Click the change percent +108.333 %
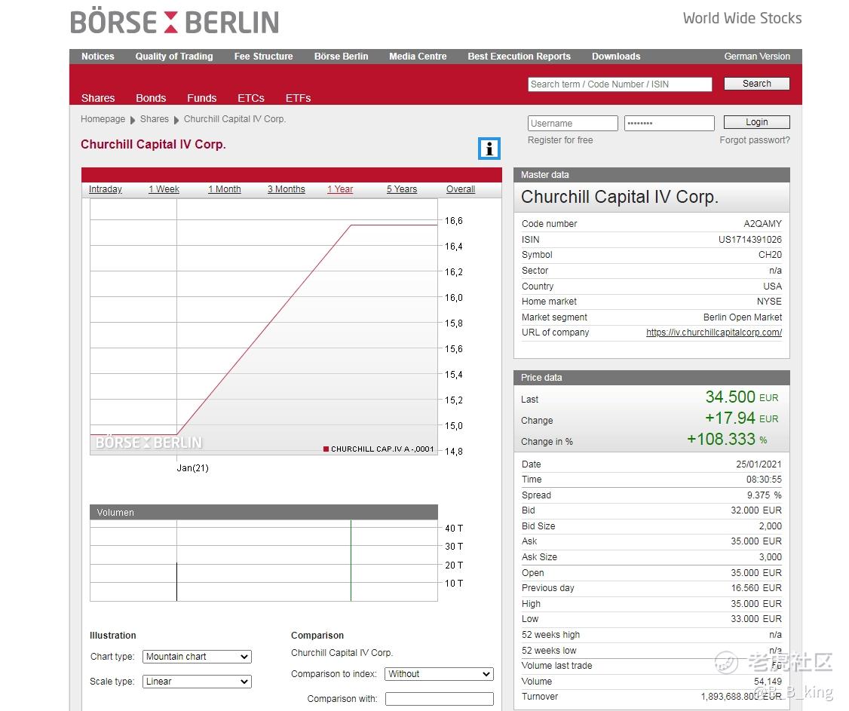The width and height of the screenshot is (849, 711). click(x=727, y=439)
